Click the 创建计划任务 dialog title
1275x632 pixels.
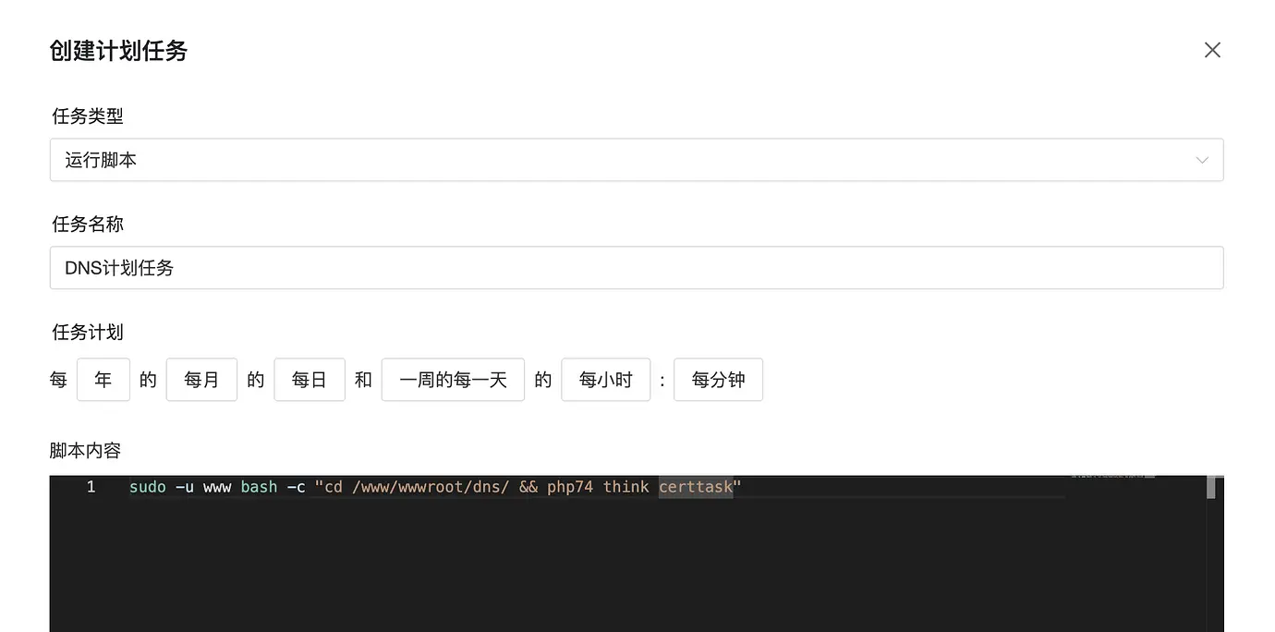[118, 51]
